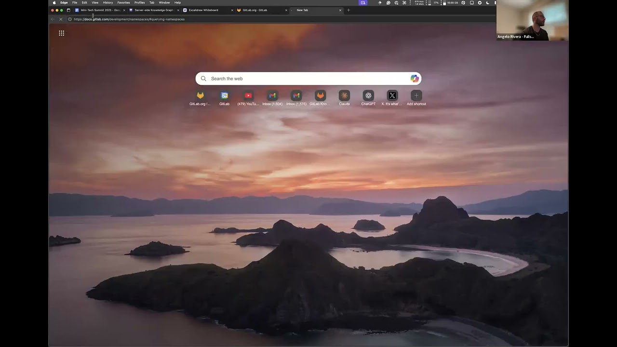The width and height of the screenshot is (617, 347).
Task: Click the site info icon in address bar
Action: (x=69, y=19)
